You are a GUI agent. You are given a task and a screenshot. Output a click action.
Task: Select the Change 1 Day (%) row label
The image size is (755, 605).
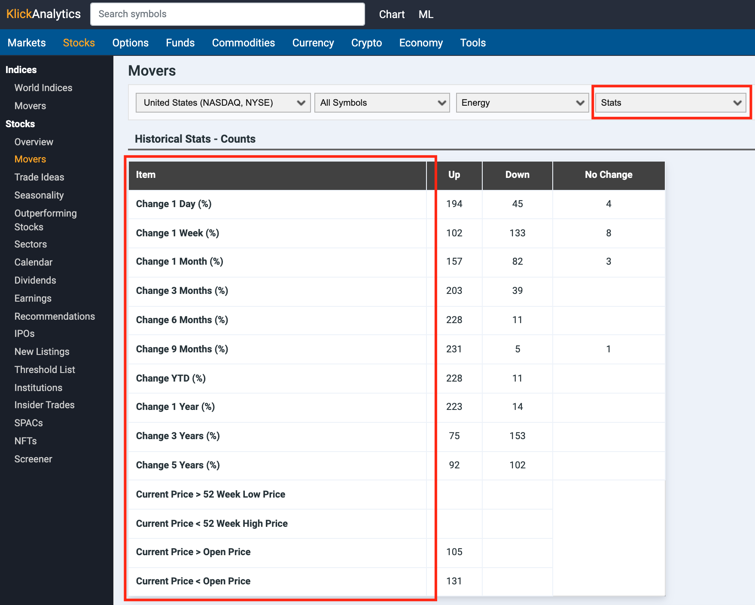[174, 204]
